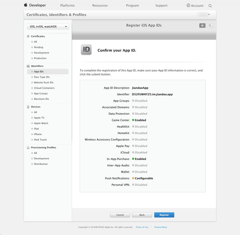Select Pass Type IDs
The height and width of the screenshot is (235, 240).
click(42, 77)
